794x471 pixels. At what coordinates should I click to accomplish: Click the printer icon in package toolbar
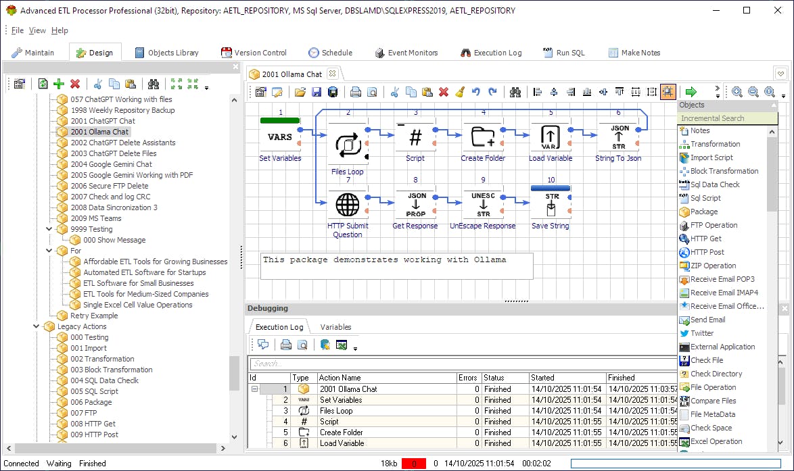coord(356,92)
